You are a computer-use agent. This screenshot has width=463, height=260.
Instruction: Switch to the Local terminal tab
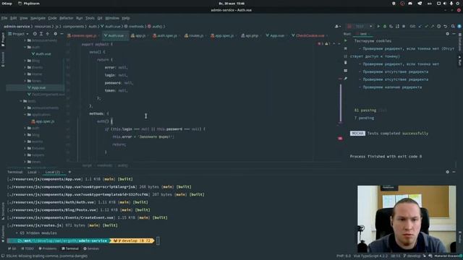(x=32, y=172)
